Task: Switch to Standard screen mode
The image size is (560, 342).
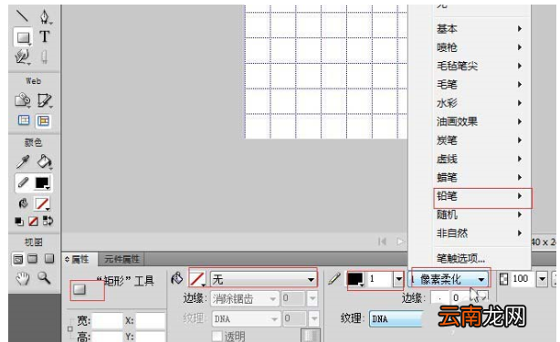Action: [x=18, y=258]
